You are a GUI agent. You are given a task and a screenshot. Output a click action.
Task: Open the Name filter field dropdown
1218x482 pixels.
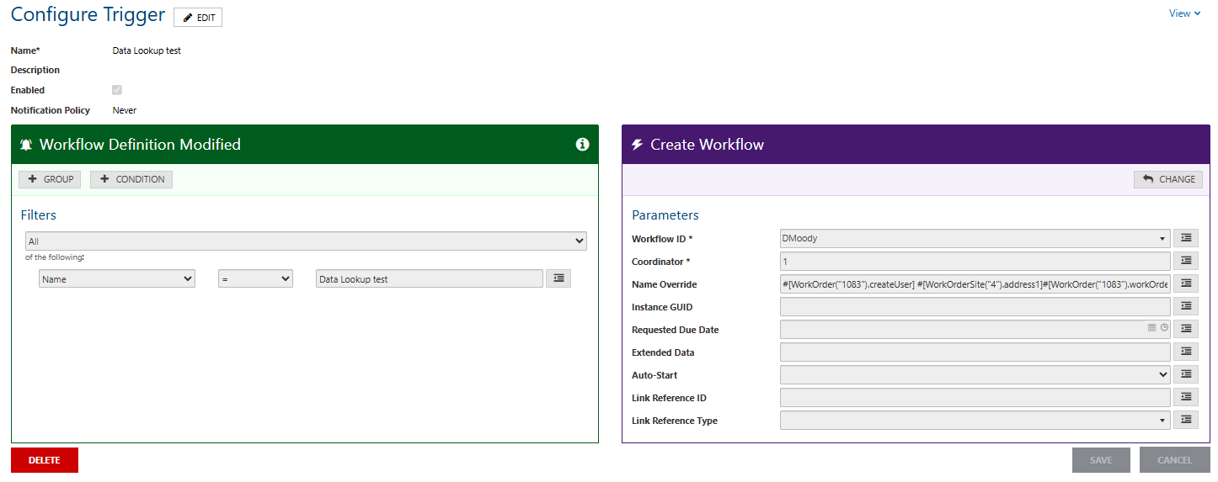[117, 279]
